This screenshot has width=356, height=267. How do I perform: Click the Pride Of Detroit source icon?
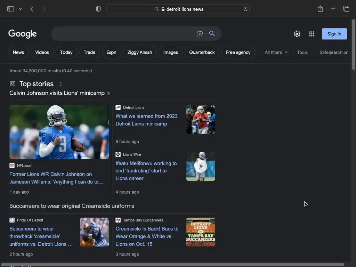[12, 220]
